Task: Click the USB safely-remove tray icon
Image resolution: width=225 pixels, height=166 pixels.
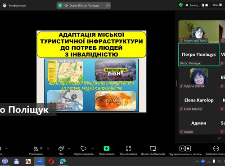Action: 214,162
